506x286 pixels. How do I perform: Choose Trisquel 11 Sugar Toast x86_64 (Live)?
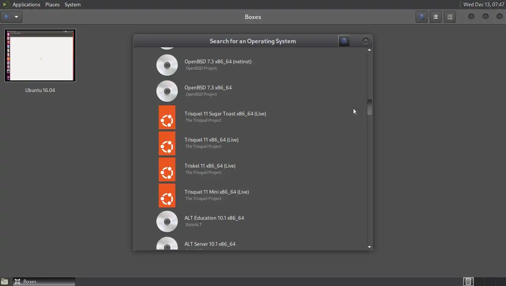(x=225, y=114)
